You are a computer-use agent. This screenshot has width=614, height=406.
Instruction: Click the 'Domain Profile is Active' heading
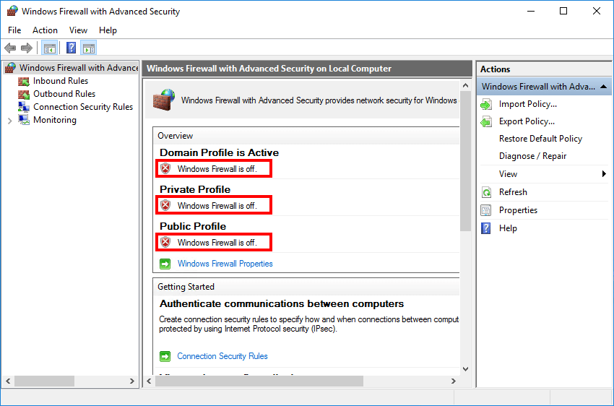pyautogui.click(x=220, y=152)
